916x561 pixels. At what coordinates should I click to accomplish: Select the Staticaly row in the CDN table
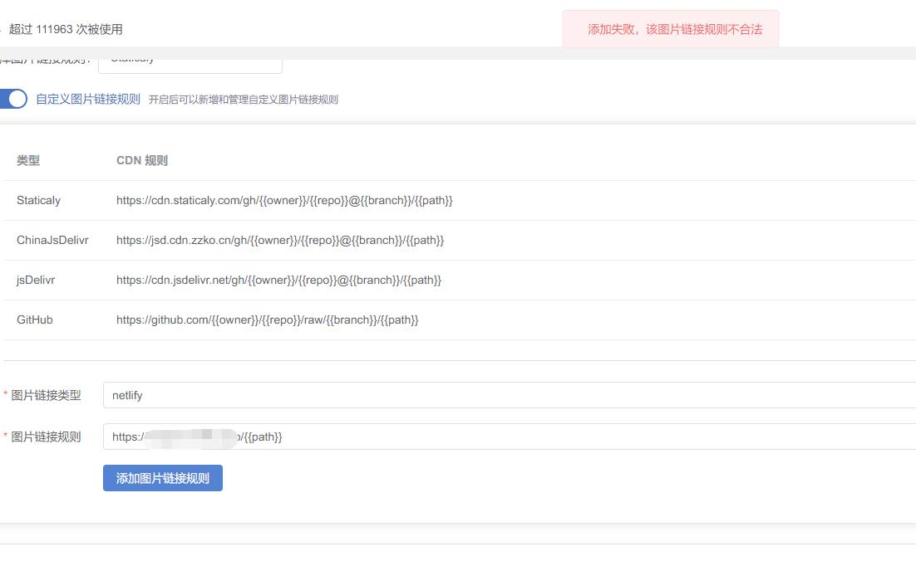click(x=37, y=200)
